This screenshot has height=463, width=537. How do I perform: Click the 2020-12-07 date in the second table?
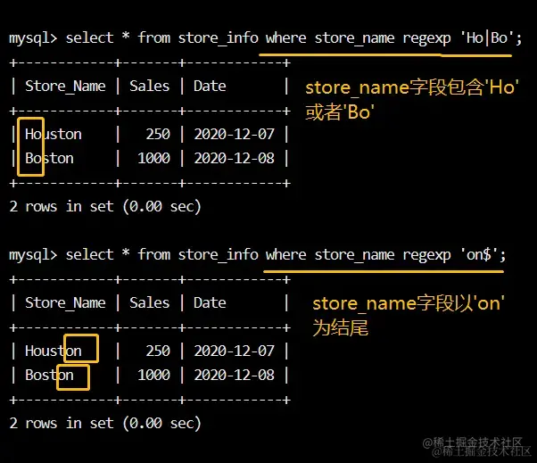[x=235, y=351]
